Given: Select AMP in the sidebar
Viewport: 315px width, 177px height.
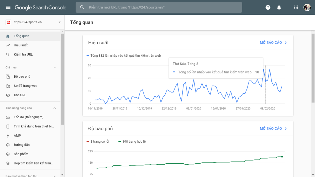Looking at the screenshot, I should pyautogui.click(x=30, y=136).
